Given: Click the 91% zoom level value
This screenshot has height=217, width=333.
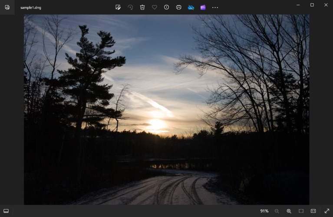Looking at the screenshot, I should click(x=264, y=211).
